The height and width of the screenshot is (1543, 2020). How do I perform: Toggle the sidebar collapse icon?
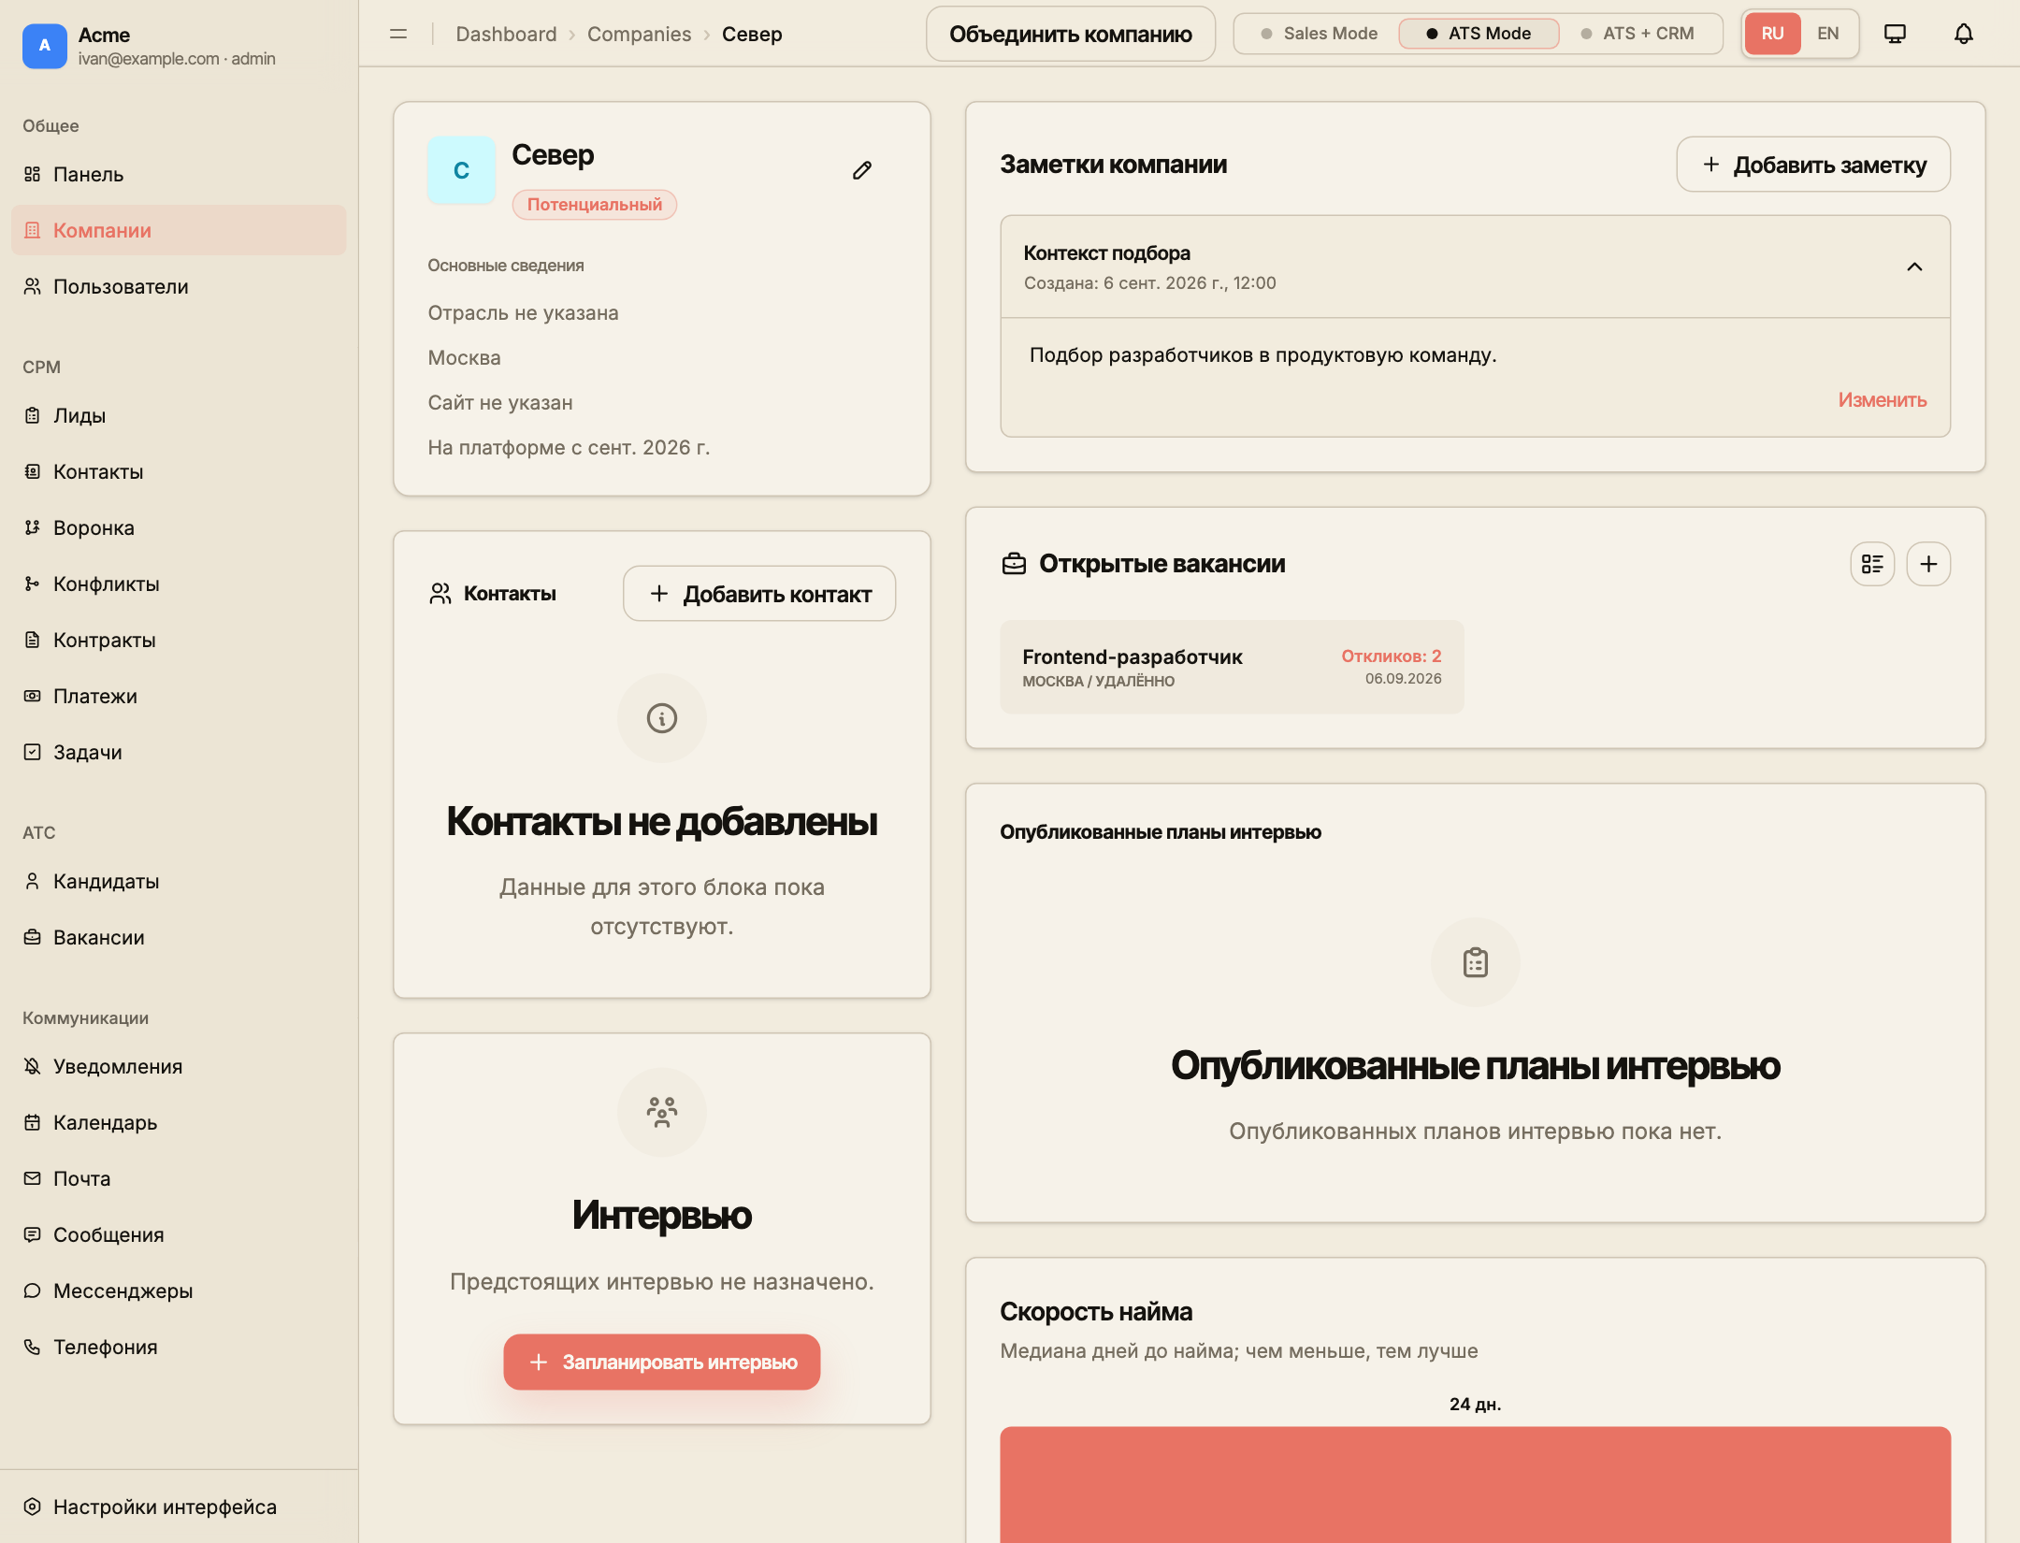click(x=398, y=34)
